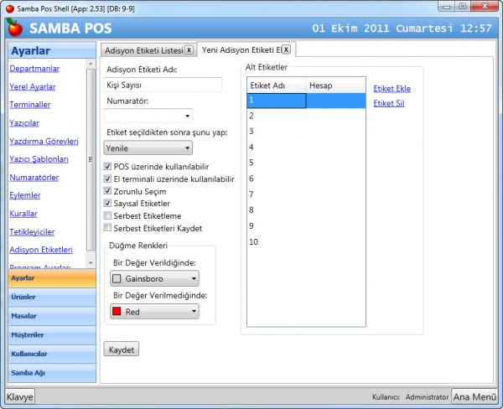Select label row 6 in Alt Etiketler
The image size is (503, 409).
click(306, 179)
